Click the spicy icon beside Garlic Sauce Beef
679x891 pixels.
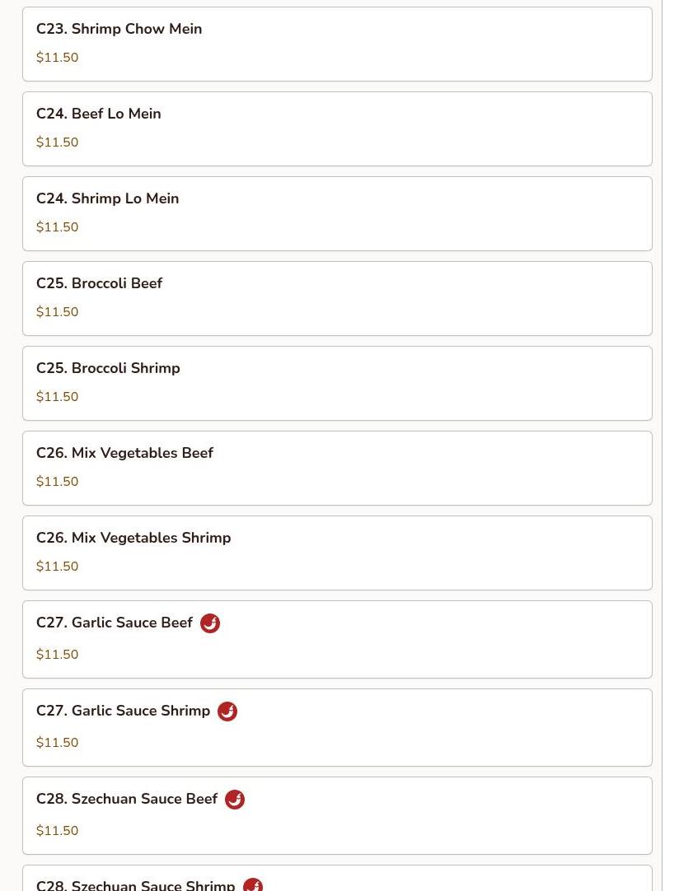point(210,623)
